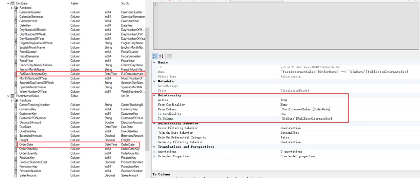Click the Partitions cube icon under FactInternetSales
Screen dimensions: 420x178
point(16,100)
